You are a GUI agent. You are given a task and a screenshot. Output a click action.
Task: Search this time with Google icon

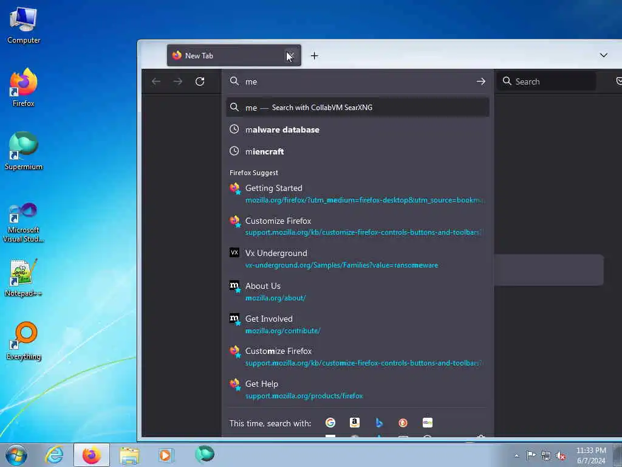pyautogui.click(x=330, y=423)
